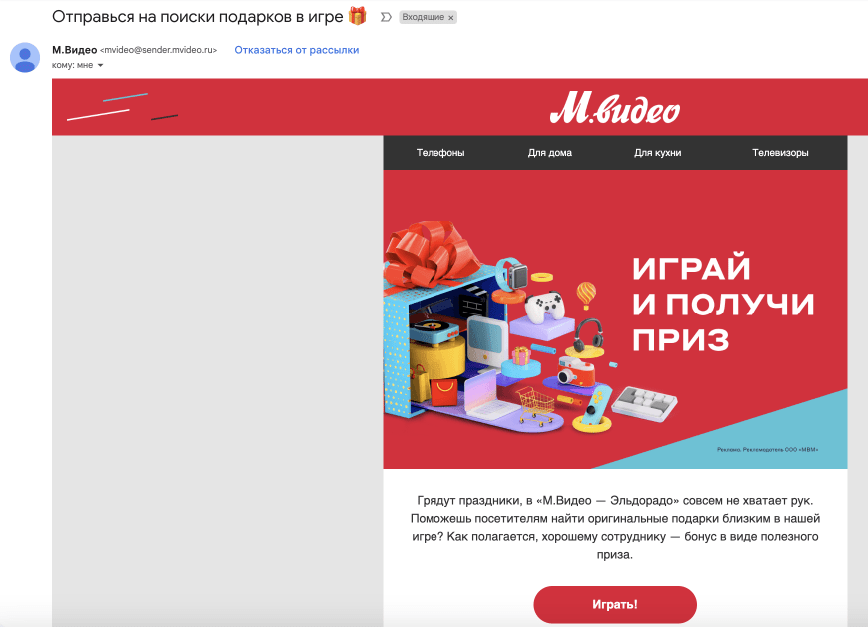
Task: Select the Для дома menu item
Action: click(x=549, y=152)
